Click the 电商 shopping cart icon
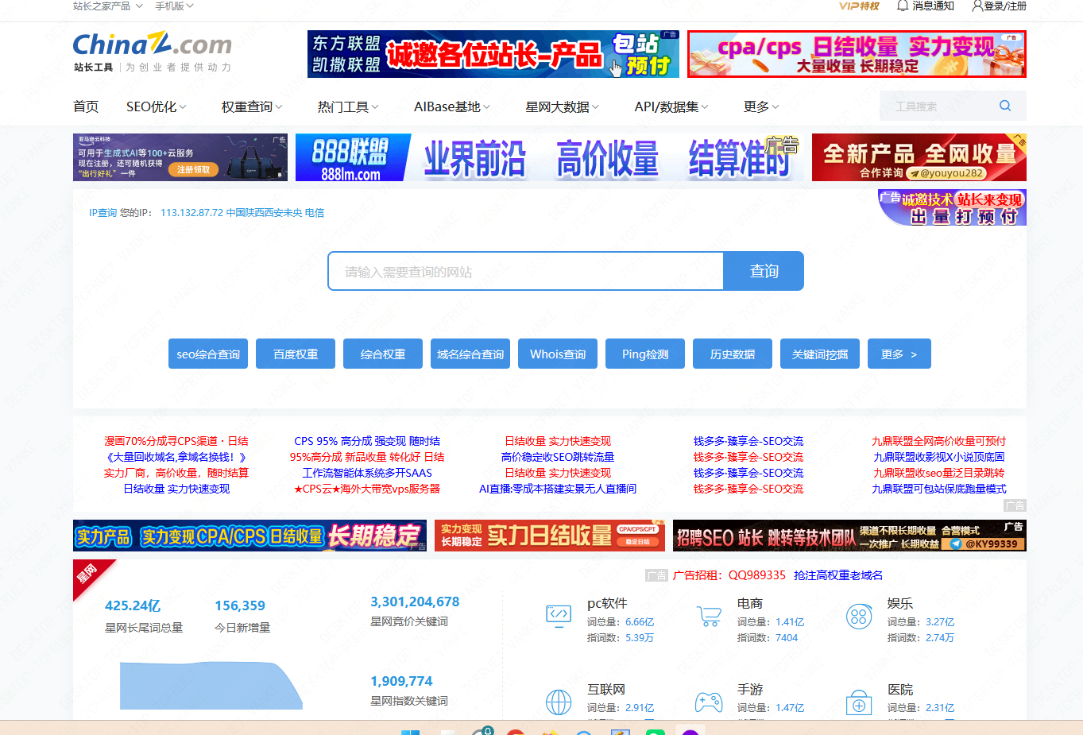Viewport: 1083px width, 735px height. [708, 616]
